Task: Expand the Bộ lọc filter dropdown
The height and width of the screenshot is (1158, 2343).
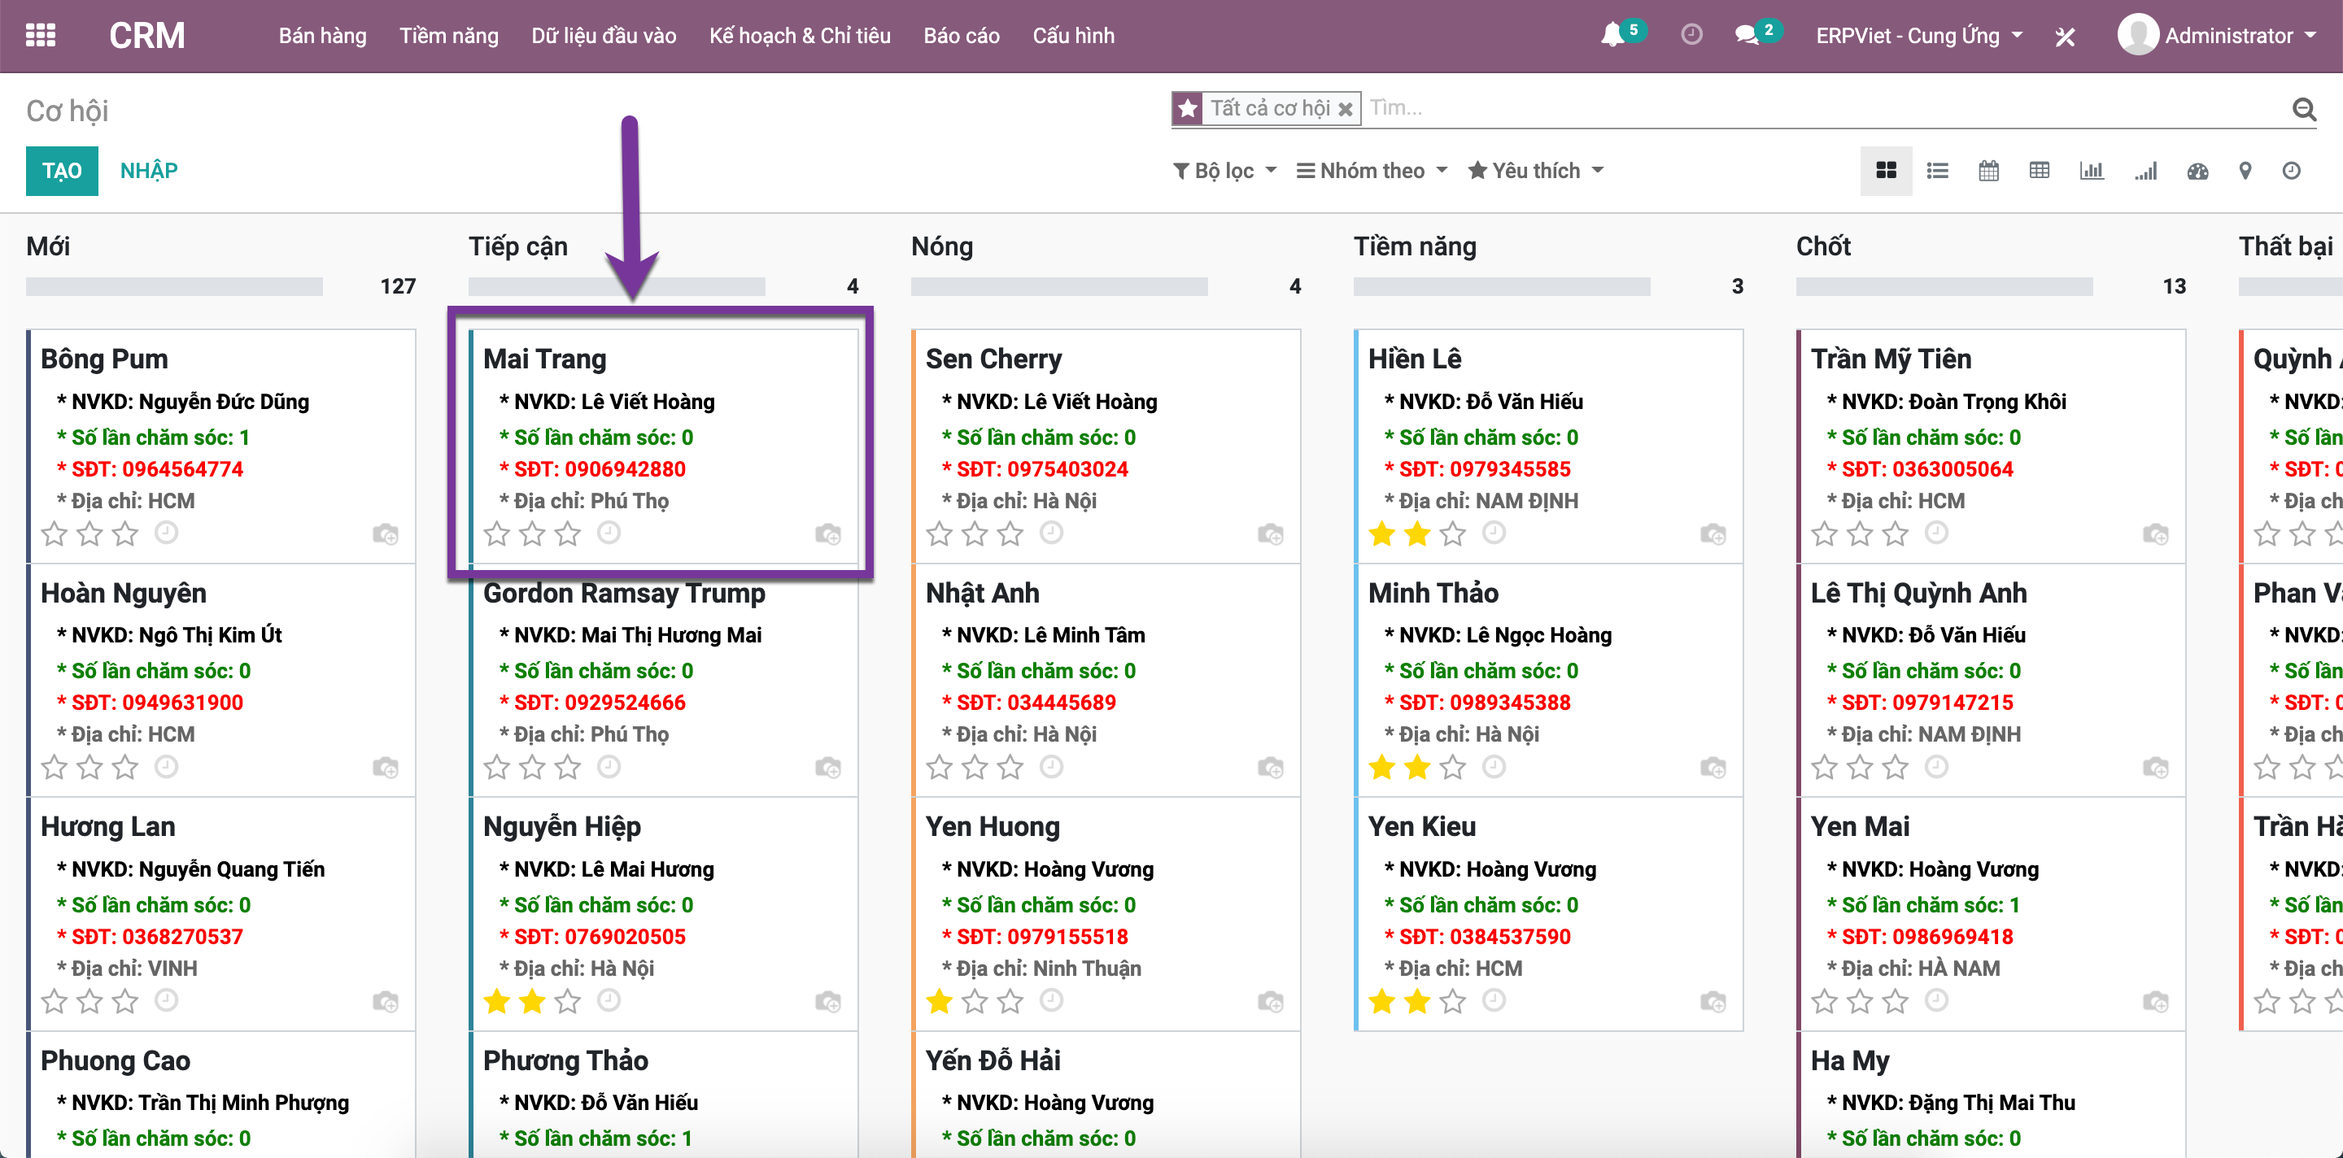Action: [1224, 171]
